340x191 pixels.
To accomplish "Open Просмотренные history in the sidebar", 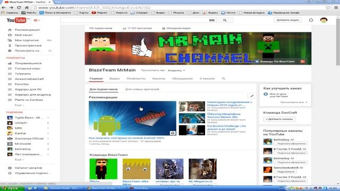I will pos(28,46).
